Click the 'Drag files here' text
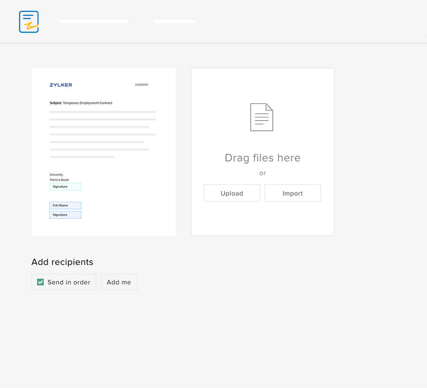The image size is (427, 388). tap(262, 158)
